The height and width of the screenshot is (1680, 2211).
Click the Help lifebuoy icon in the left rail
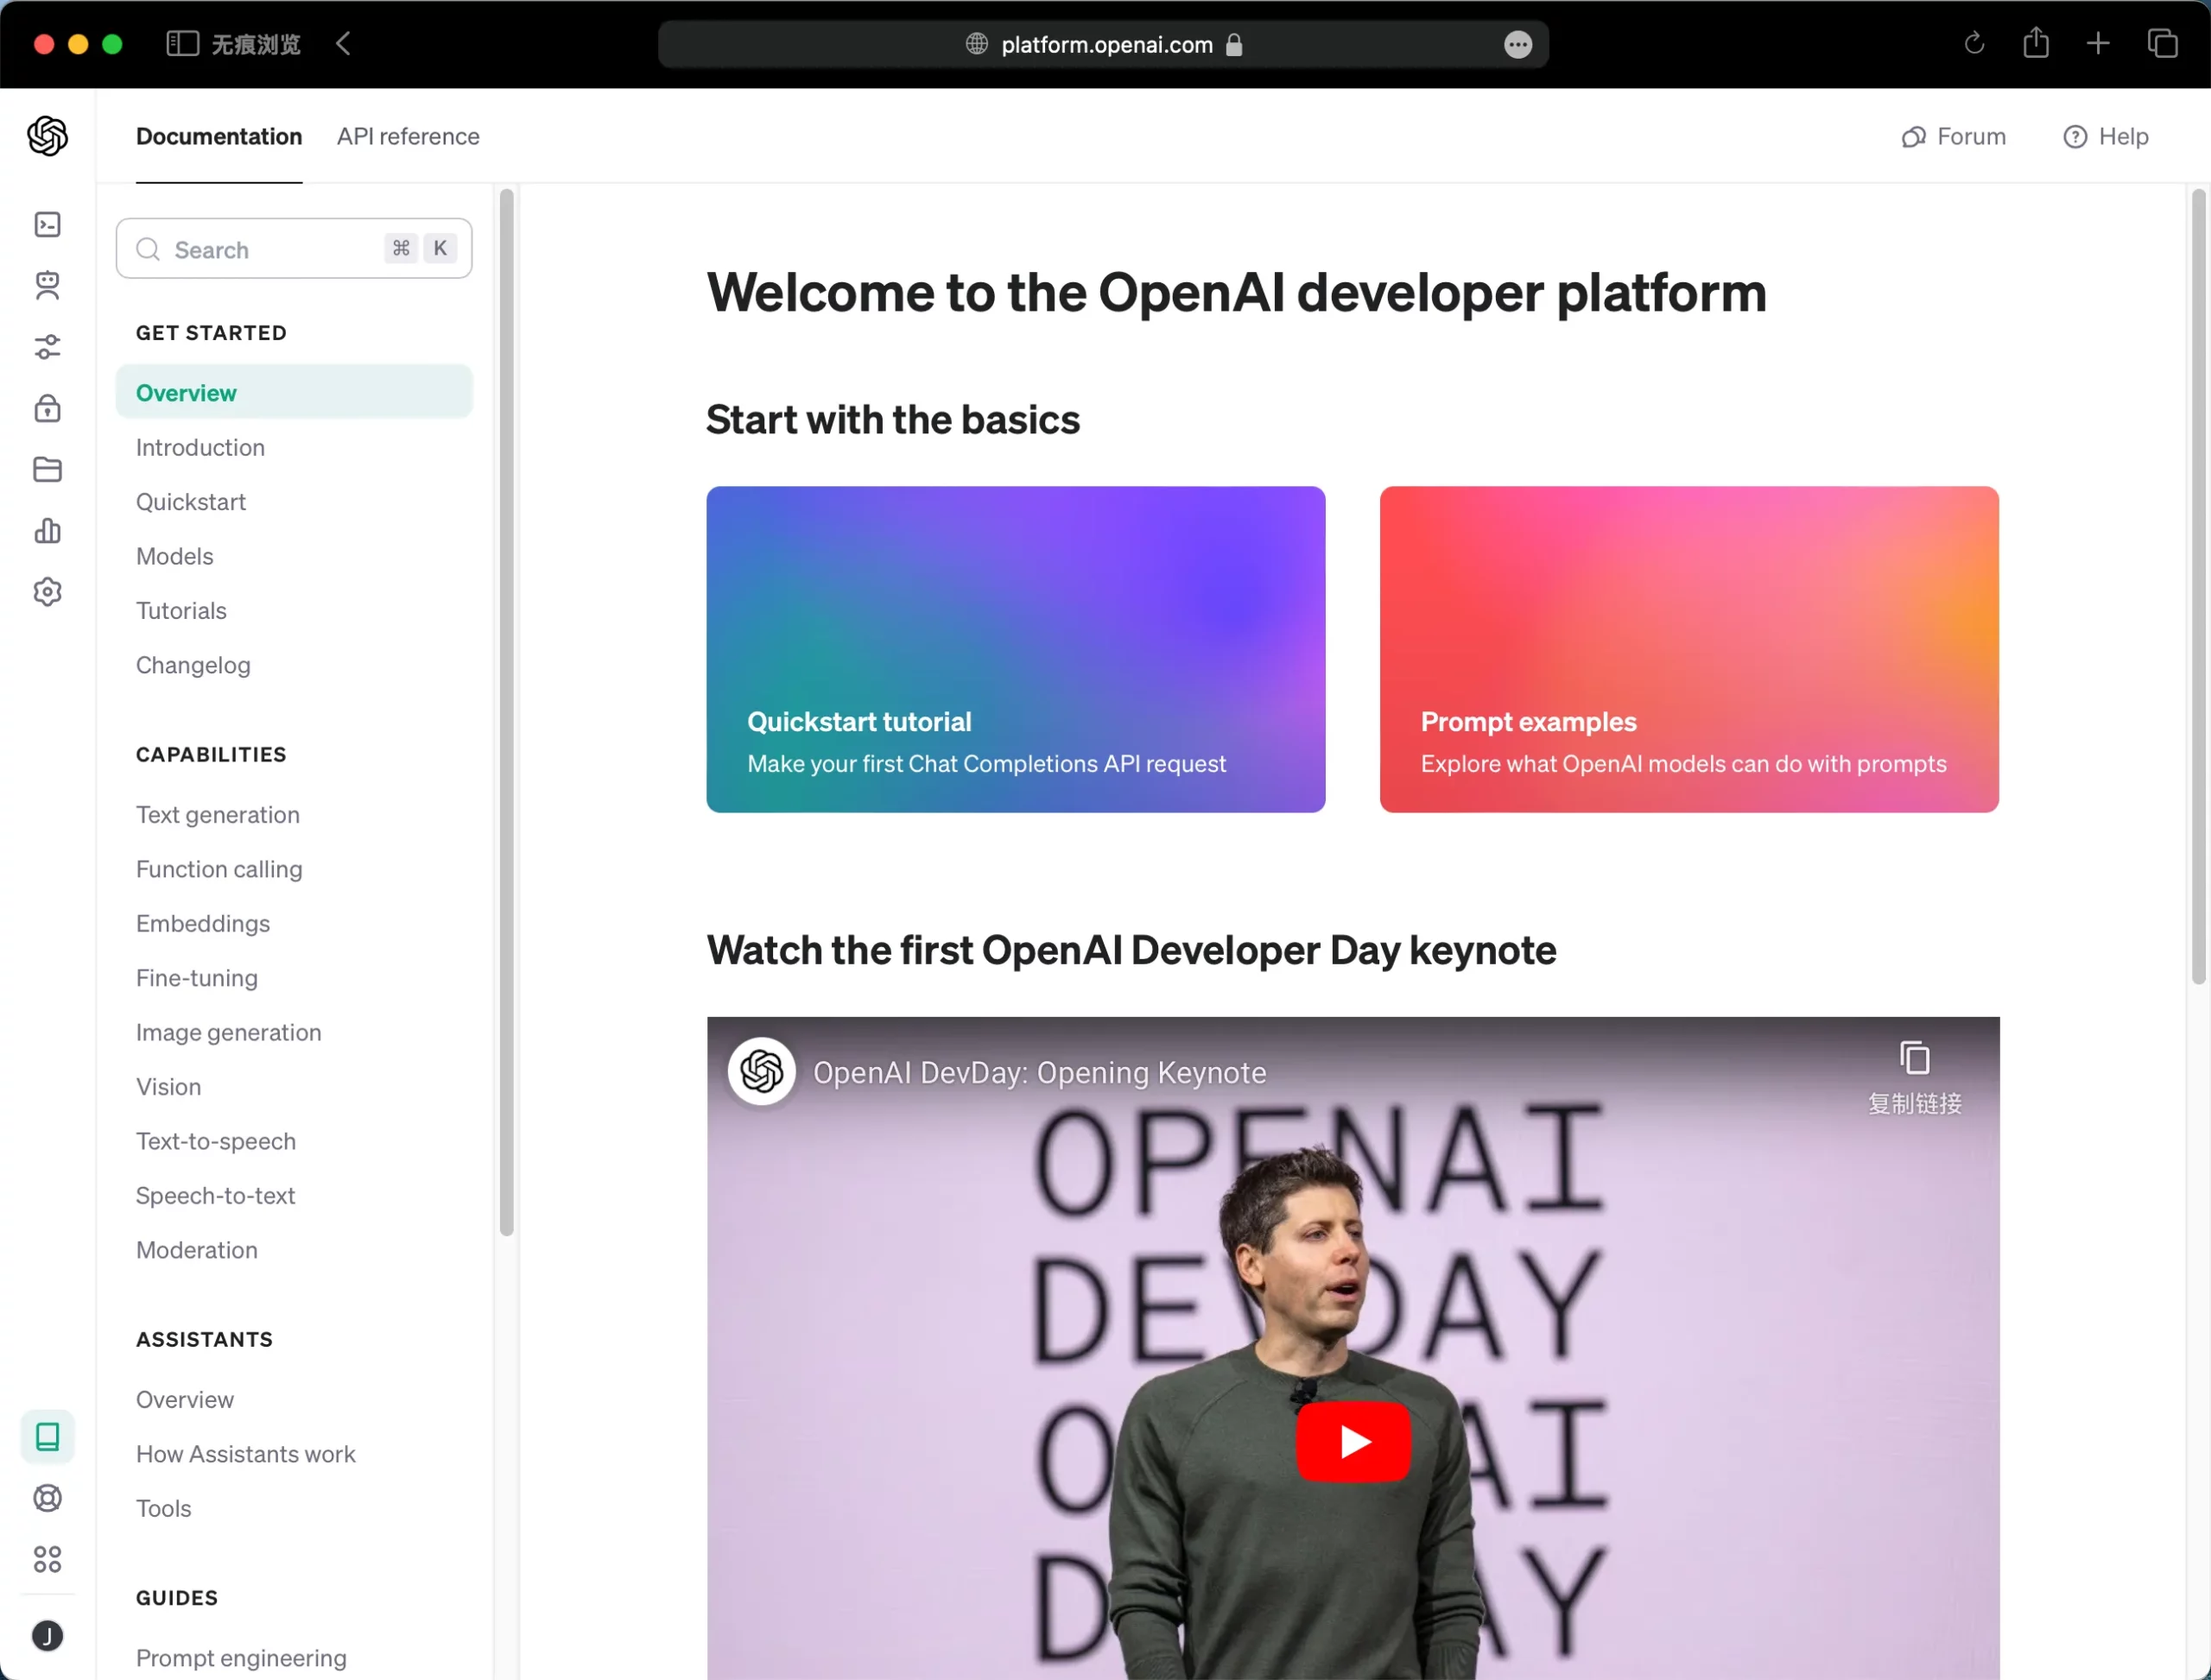47,1498
